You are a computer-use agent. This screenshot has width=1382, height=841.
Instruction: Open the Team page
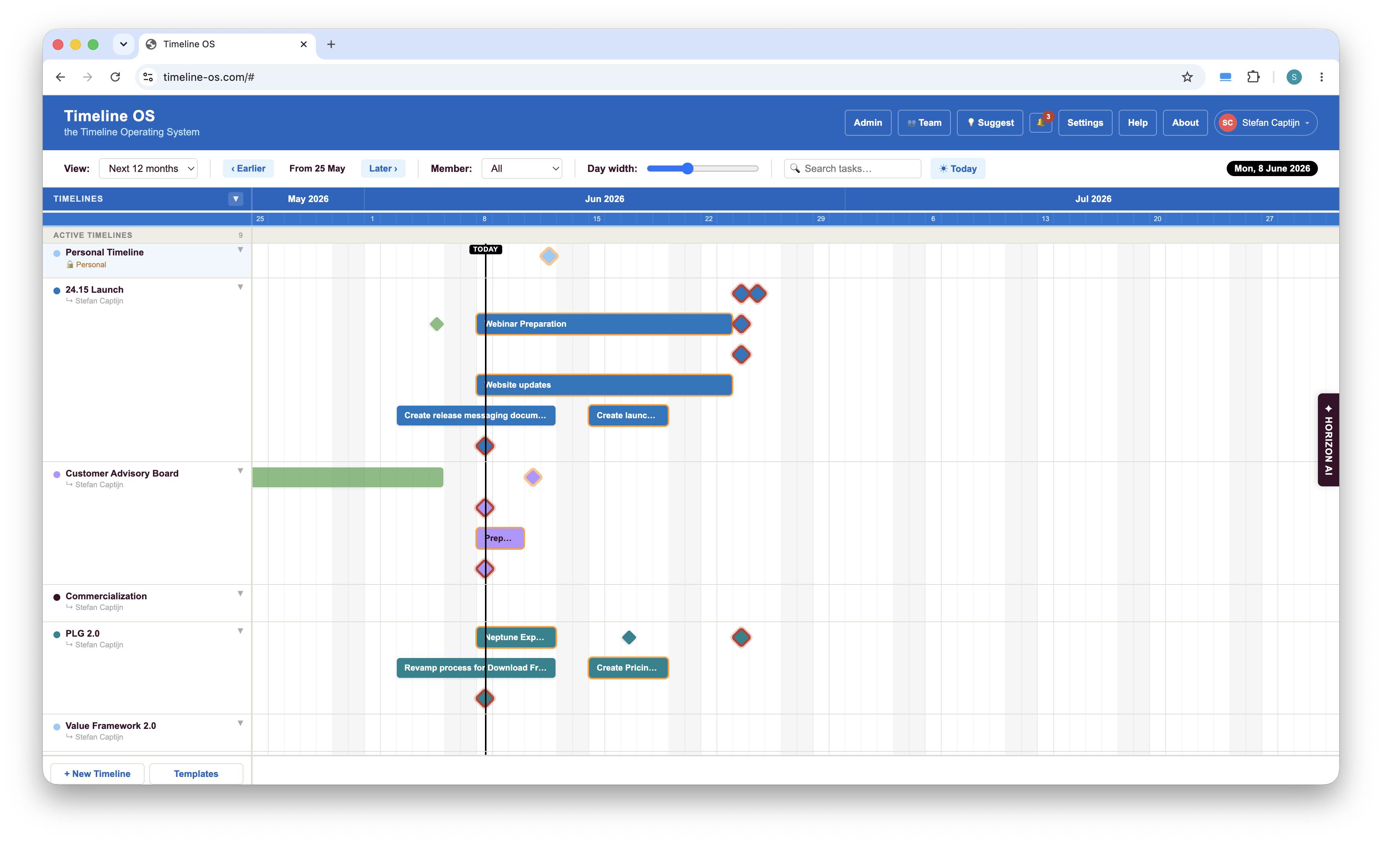click(x=924, y=123)
